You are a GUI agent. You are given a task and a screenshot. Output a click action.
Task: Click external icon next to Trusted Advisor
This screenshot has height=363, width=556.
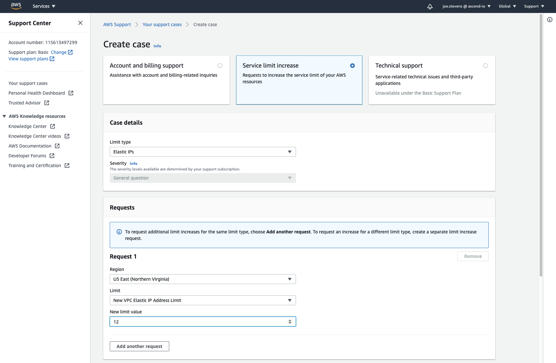coord(47,103)
